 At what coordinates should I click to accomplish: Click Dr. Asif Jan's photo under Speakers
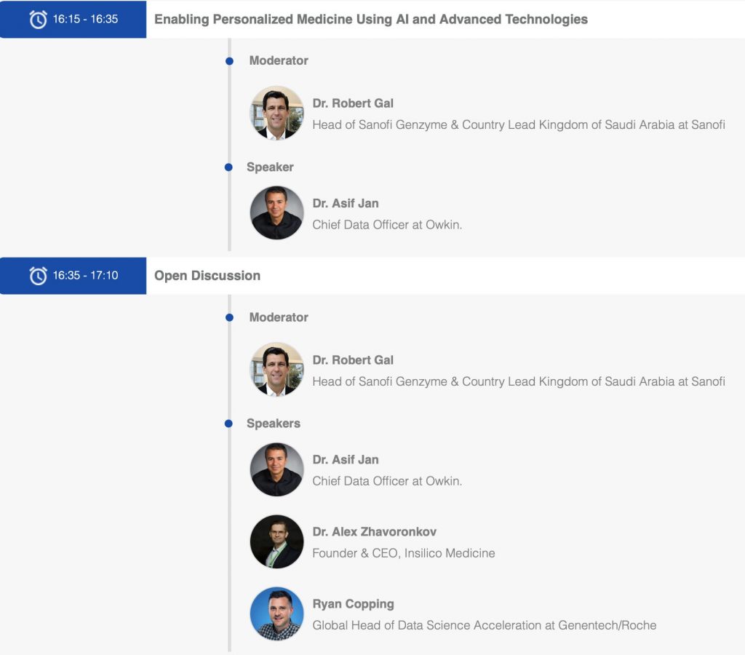tap(276, 469)
